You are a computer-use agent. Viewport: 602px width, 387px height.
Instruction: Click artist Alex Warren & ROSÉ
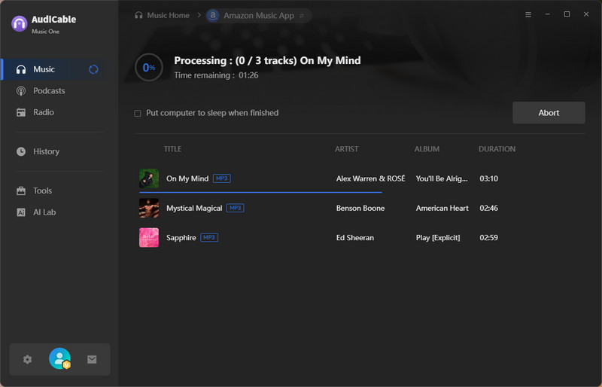click(x=370, y=178)
